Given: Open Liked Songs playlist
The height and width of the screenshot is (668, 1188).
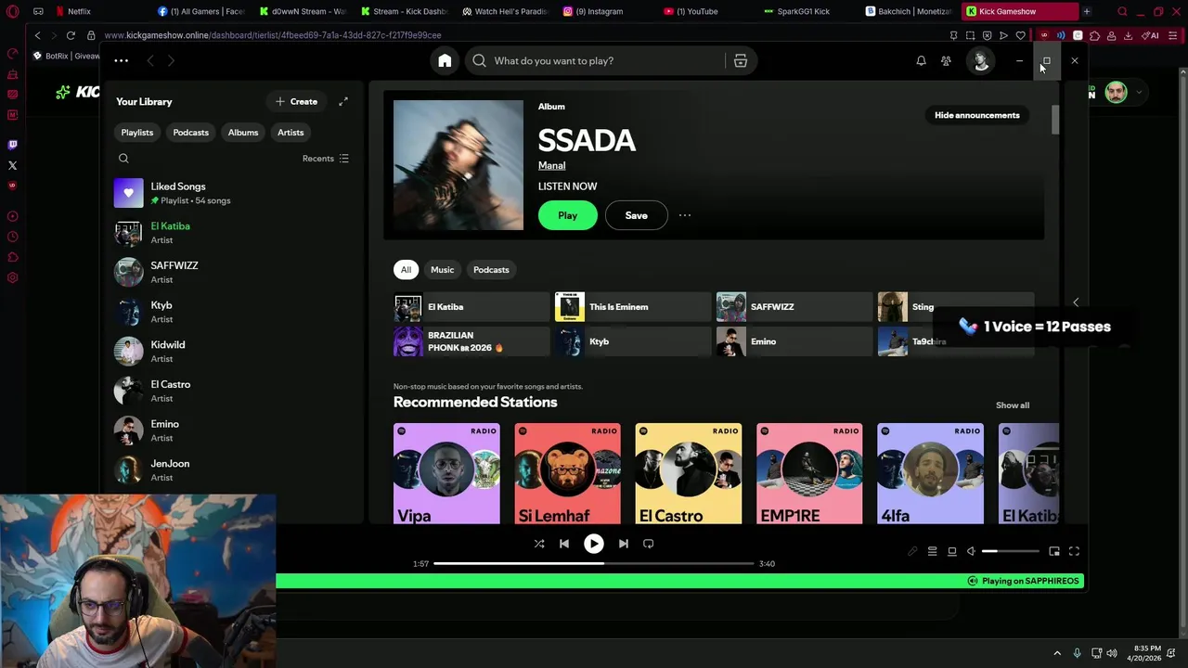Looking at the screenshot, I should [x=232, y=193].
